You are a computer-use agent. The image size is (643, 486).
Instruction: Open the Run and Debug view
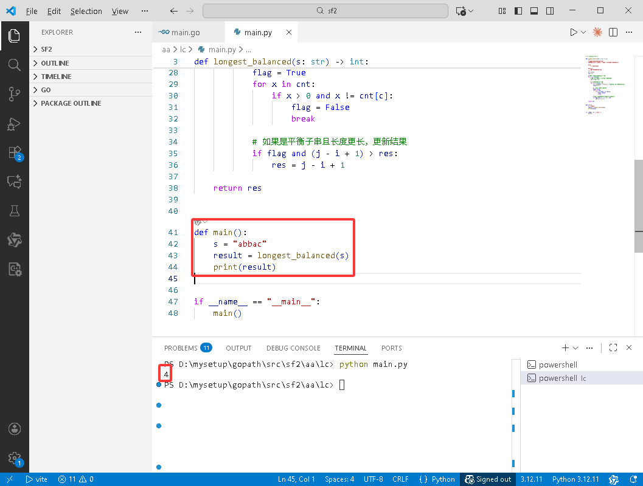[15, 124]
